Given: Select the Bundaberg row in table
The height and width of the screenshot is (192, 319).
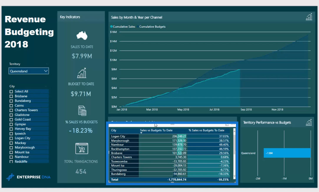Looking at the screenshot, I should pos(170,174).
